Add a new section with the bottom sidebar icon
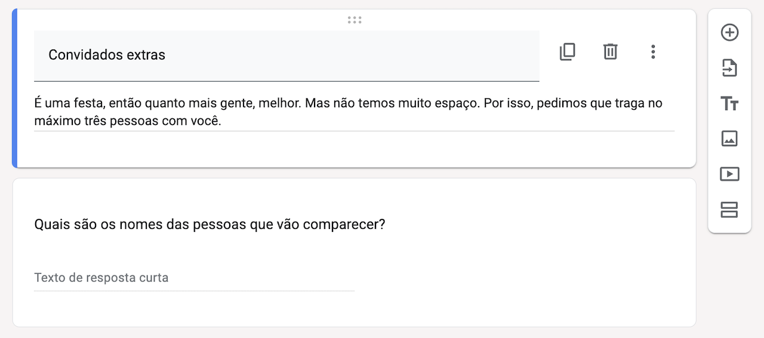Viewport: 764px width, 338px height. coord(729,210)
